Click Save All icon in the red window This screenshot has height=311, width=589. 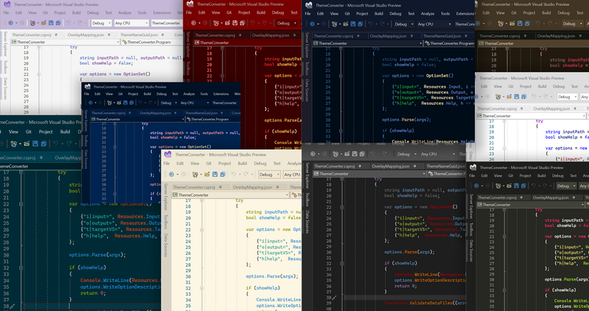pos(243,23)
